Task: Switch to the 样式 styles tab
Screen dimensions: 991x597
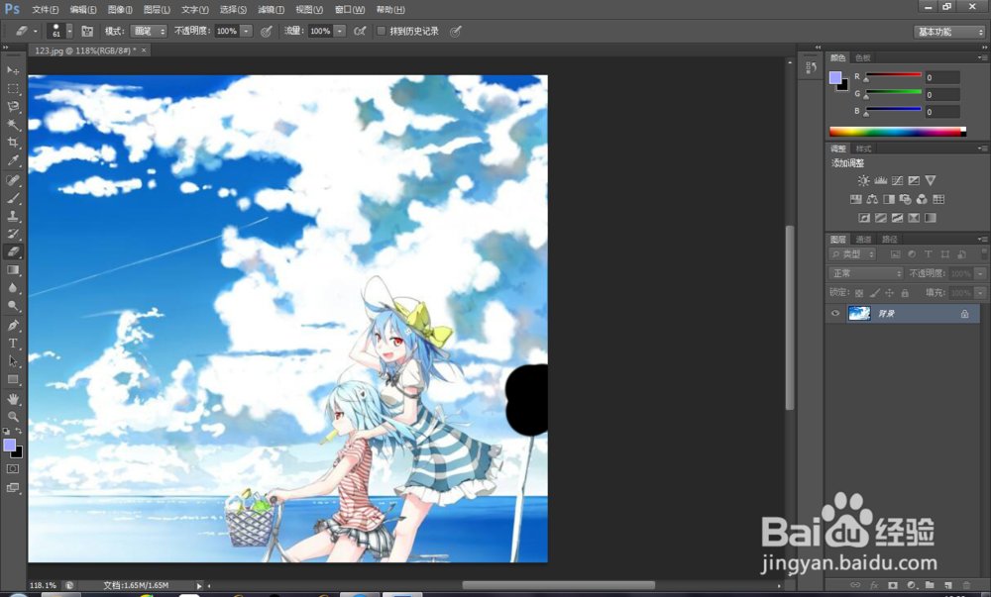Action: pos(863,149)
